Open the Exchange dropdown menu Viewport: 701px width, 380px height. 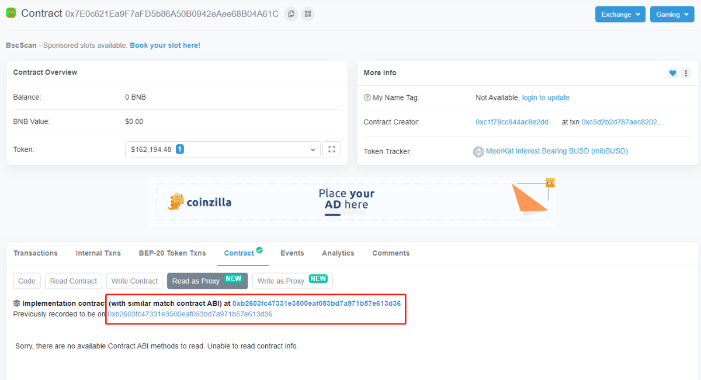tap(620, 15)
